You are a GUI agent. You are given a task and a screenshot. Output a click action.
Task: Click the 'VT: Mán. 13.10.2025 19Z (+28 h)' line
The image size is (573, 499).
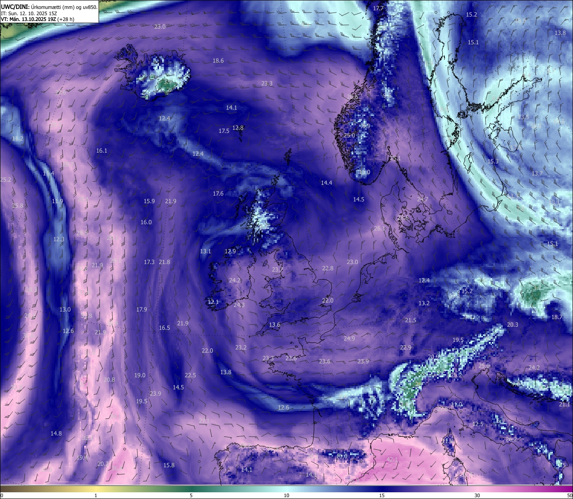tap(37, 19)
